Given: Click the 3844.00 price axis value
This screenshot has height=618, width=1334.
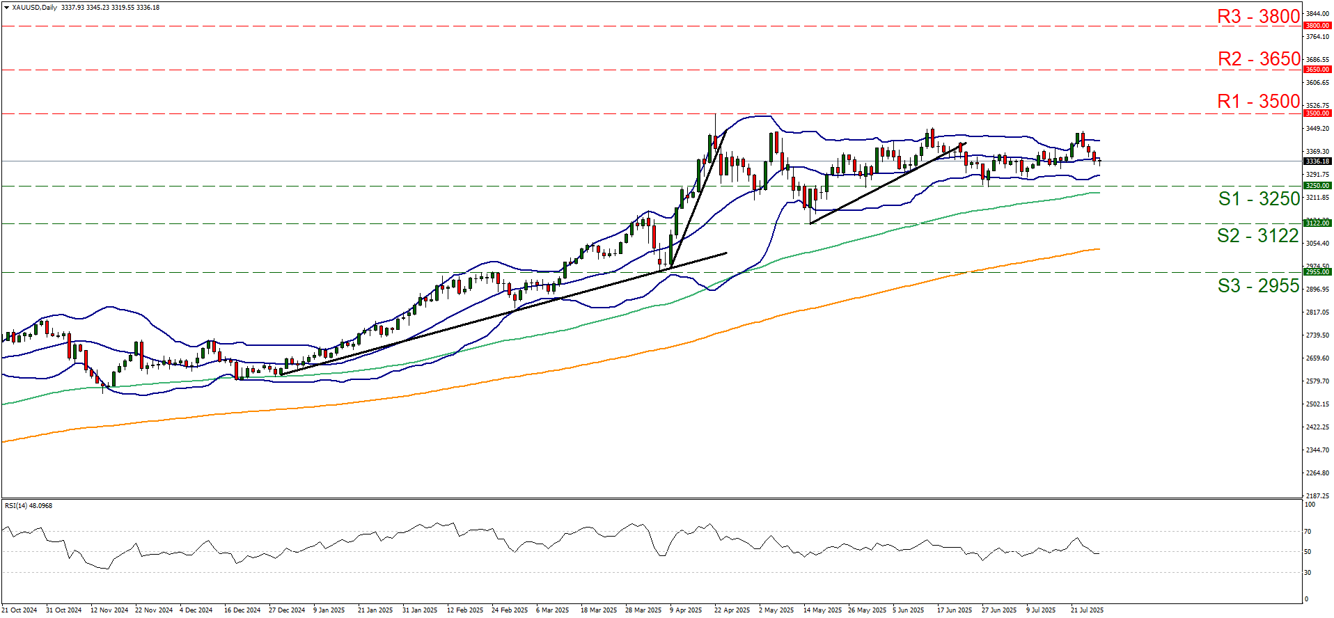Looking at the screenshot, I should click(1317, 14).
